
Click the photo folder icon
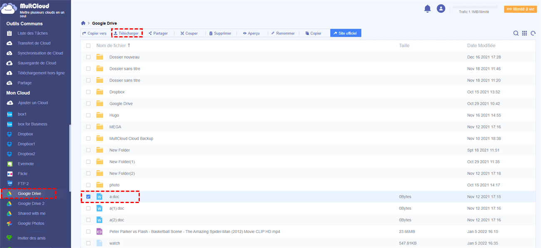tap(99, 185)
